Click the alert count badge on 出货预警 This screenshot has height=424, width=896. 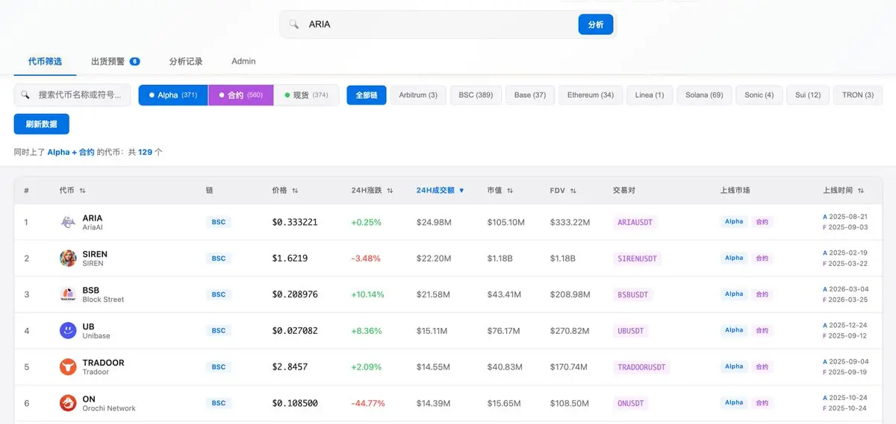pyautogui.click(x=134, y=61)
